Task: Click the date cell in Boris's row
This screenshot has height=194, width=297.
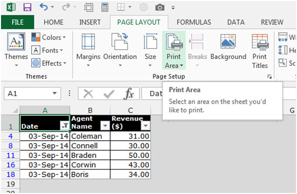Action: (45, 174)
